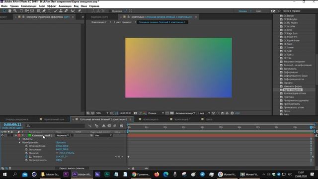318x179 pixels.
Task: Click Reset link next to Transform
Action: coord(61,143)
